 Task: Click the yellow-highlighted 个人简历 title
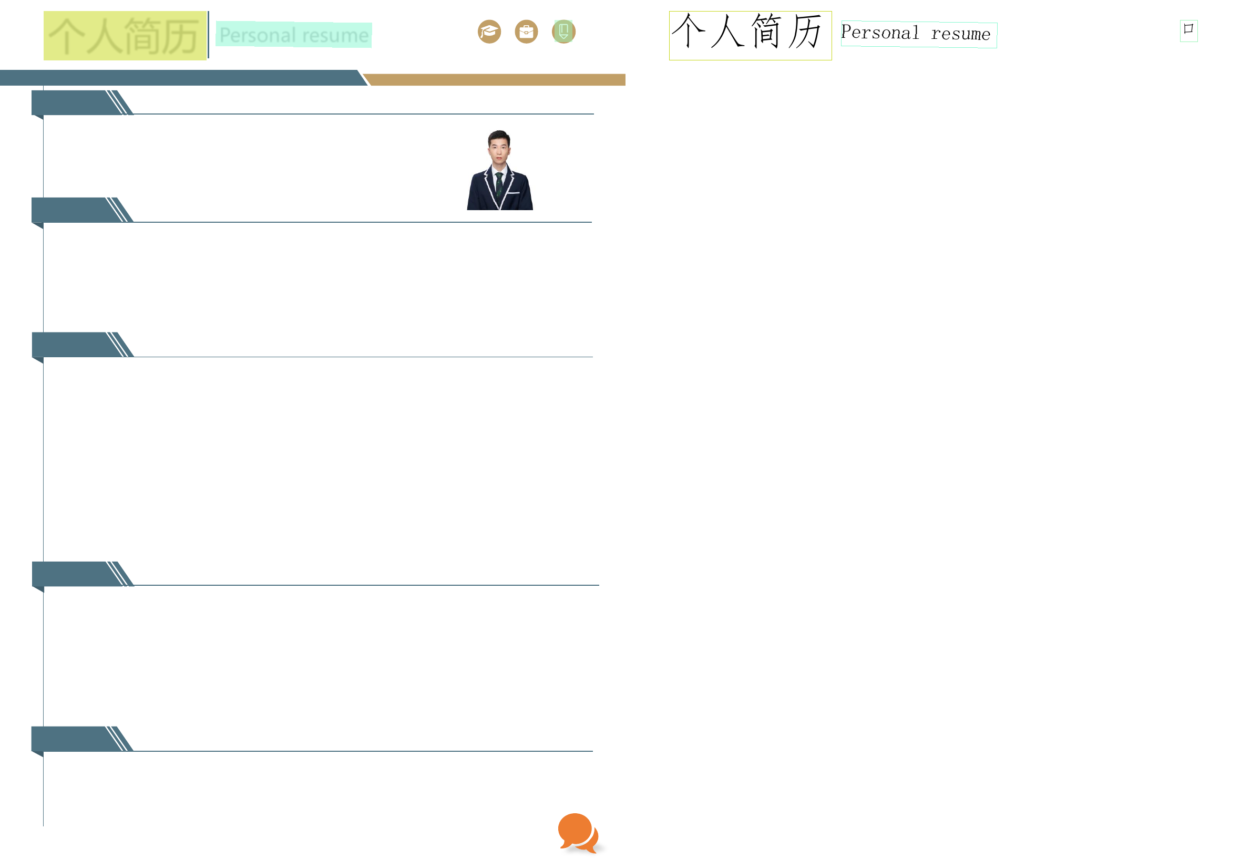pyautogui.click(x=125, y=36)
